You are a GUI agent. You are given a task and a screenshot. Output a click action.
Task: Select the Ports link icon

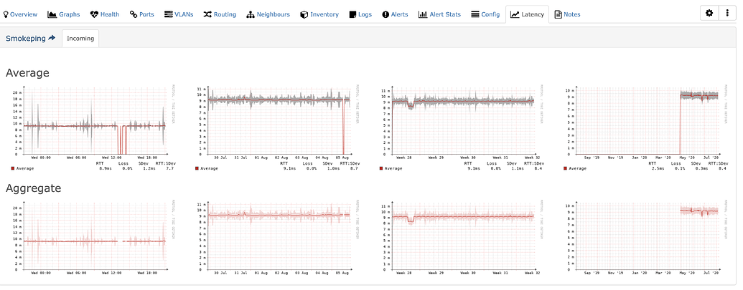[x=134, y=14]
